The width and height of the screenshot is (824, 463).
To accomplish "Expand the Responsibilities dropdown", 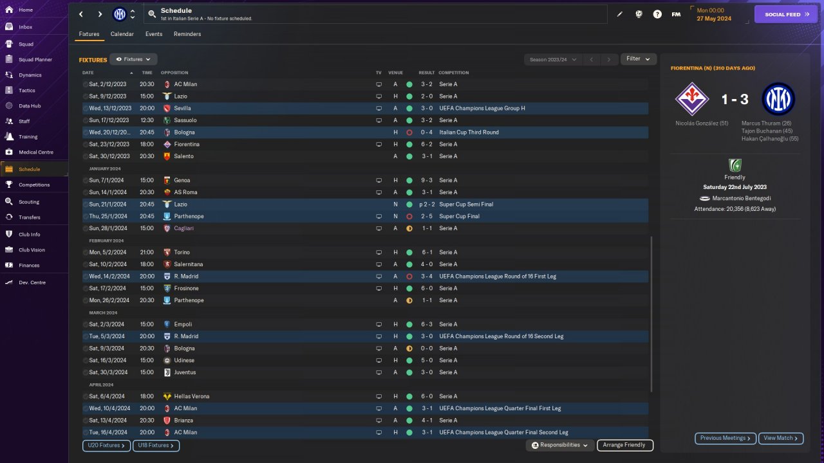I will (x=559, y=445).
